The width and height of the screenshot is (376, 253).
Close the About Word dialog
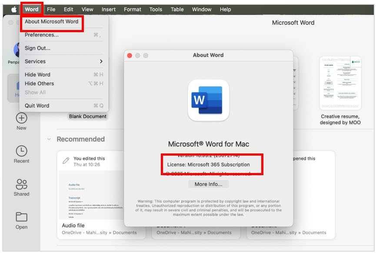tap(130, 56)
